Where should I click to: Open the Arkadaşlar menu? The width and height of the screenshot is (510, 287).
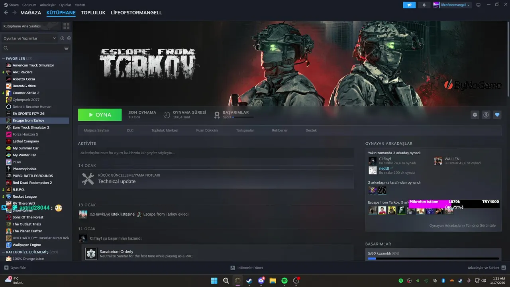(48, 5)
